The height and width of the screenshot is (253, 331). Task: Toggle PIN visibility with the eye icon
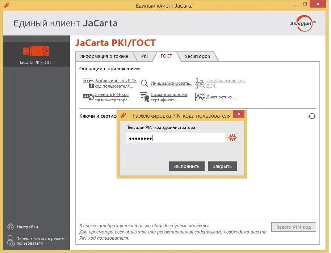coord(232,138)
